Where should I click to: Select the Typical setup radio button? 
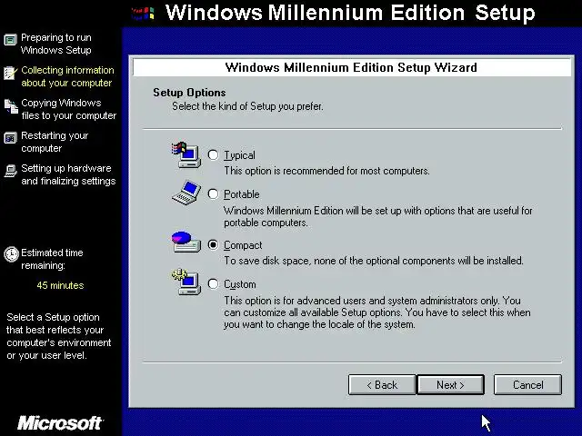213,154
